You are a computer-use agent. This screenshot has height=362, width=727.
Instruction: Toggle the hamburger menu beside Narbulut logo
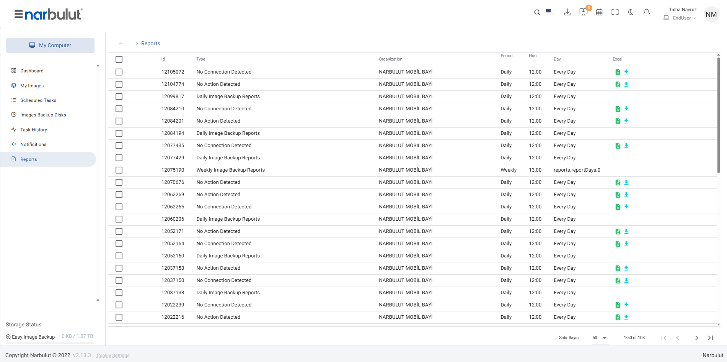coord(18,15)
